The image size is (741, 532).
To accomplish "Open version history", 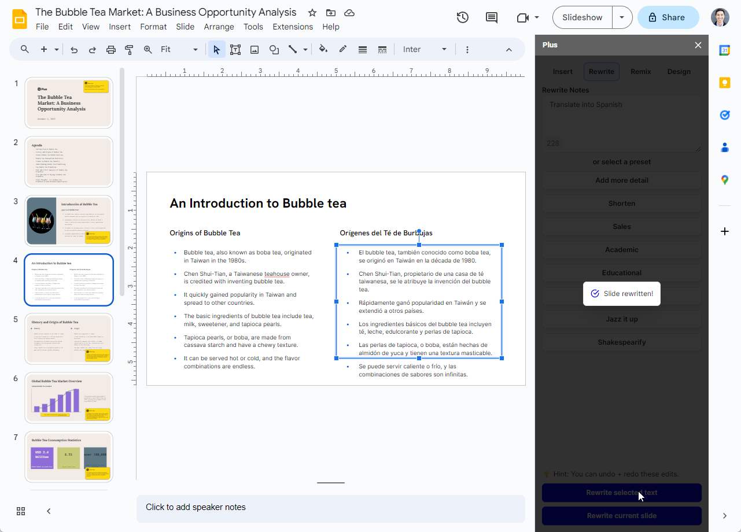I will click(462, 17).
